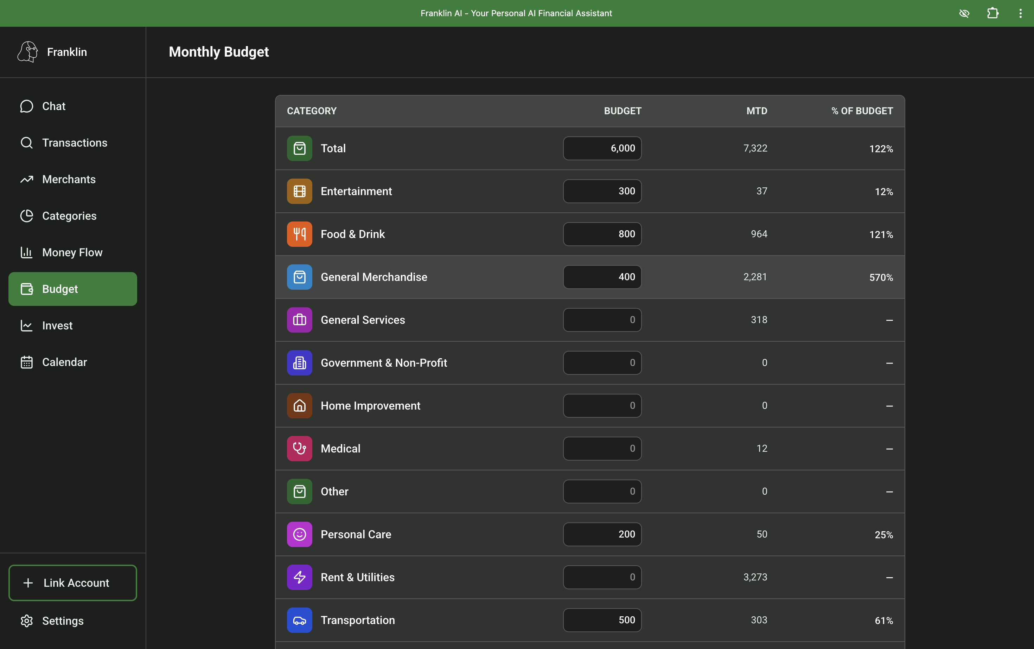The height and width of the screenshot is (649, 1034).
Task: Open Settings from the sidebar
Action: pyautogui.click(x=72, y=621)
